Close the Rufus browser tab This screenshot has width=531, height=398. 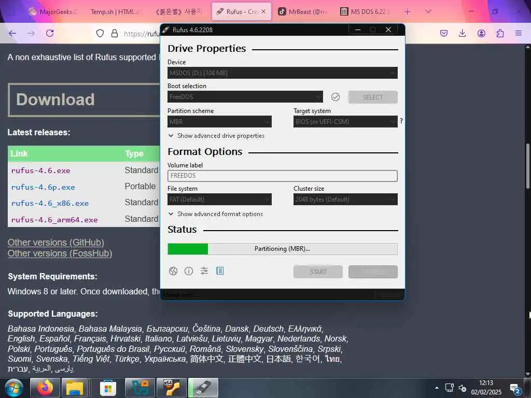point(263,11)
